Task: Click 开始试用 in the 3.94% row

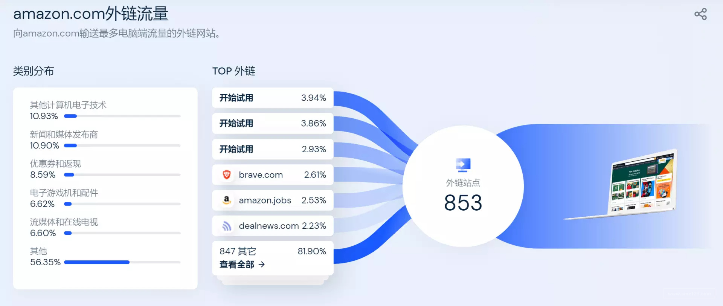Action: coord(236,98)
